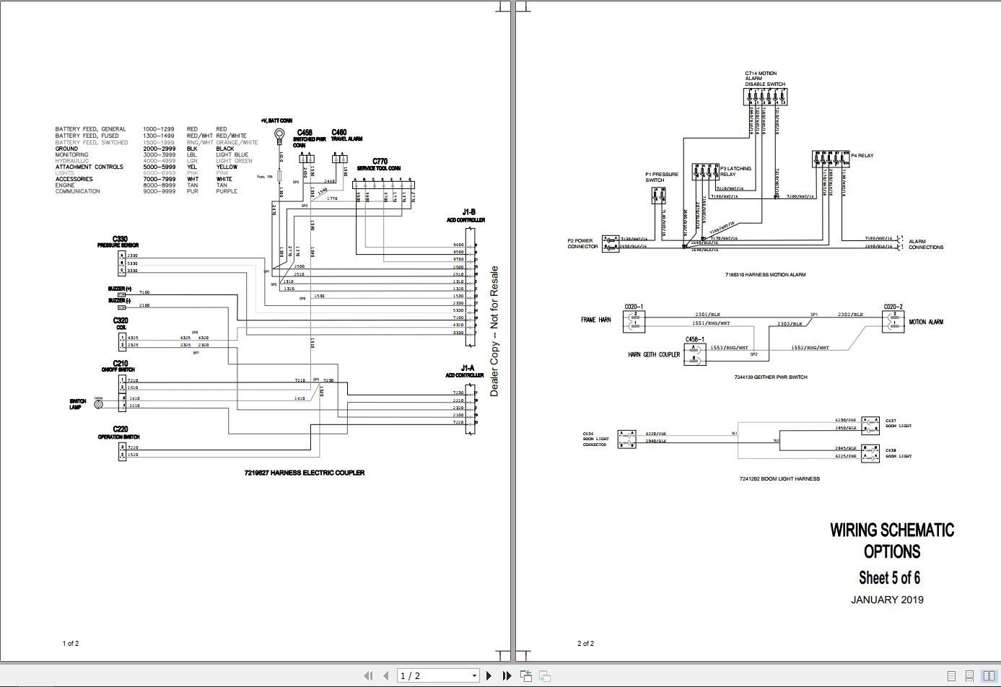Select the previous view history icon
The width and height of the screenshot is (1001, 687).
coord(526,675)
